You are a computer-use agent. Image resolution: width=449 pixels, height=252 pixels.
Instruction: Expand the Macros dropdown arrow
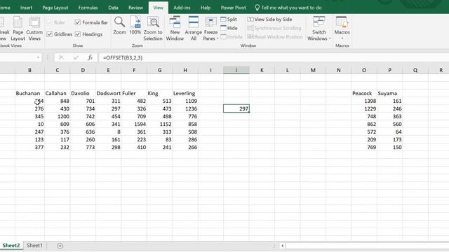point(342,38)
